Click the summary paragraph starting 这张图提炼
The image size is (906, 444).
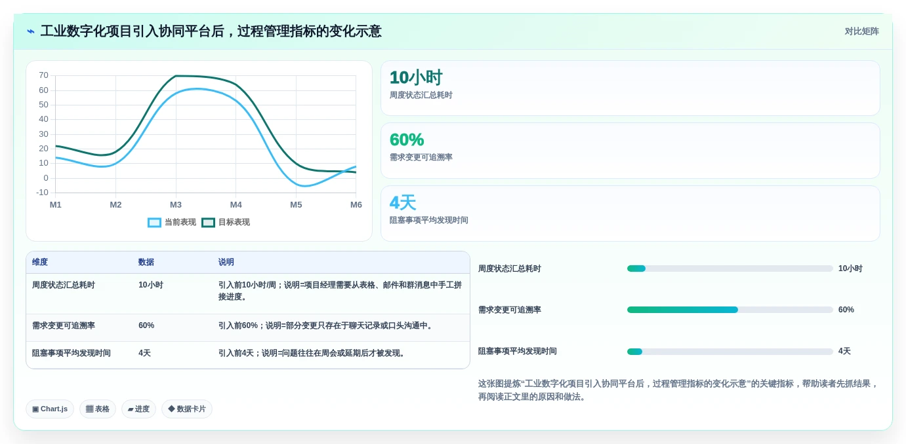point(678,390)
